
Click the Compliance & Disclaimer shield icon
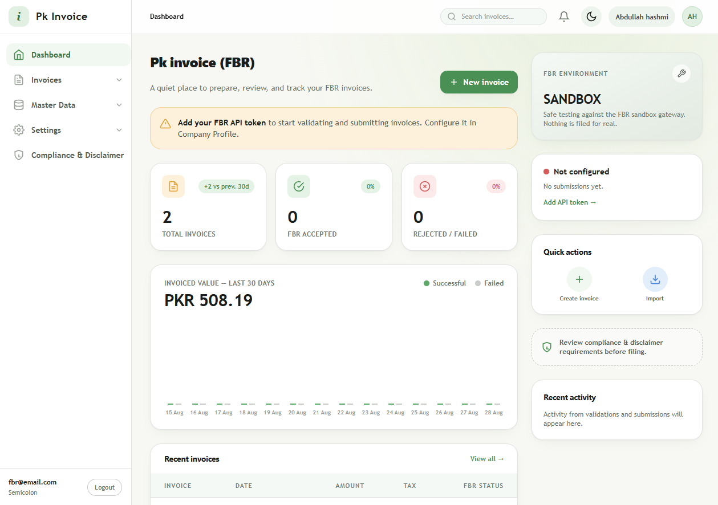(x=19, y=155)
